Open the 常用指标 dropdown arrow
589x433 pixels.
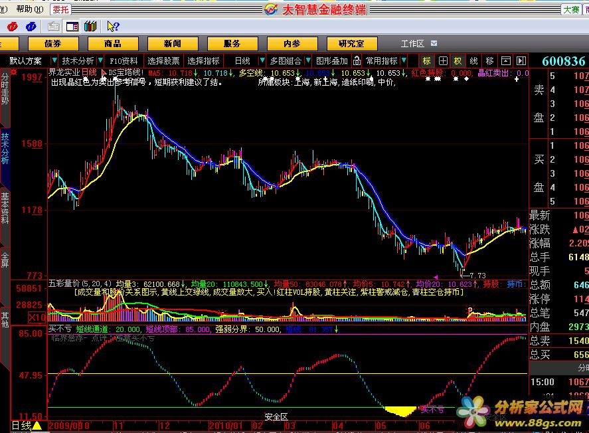[404, 60]
